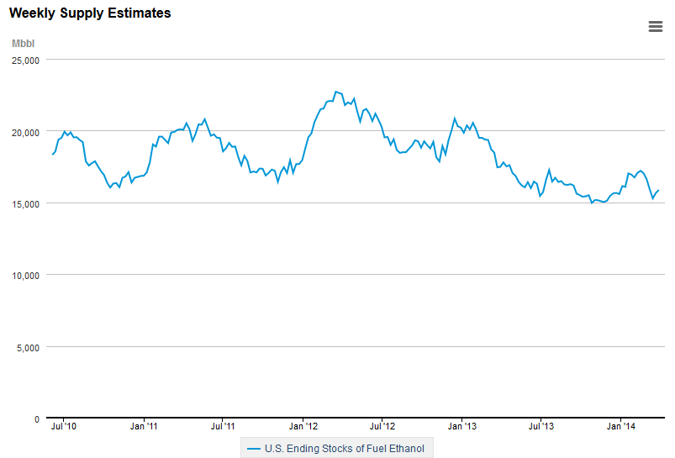Click the 10,000 y-axis label

tap(25, 275)
